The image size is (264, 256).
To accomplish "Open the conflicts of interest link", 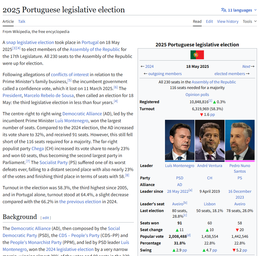I will 70,75.
